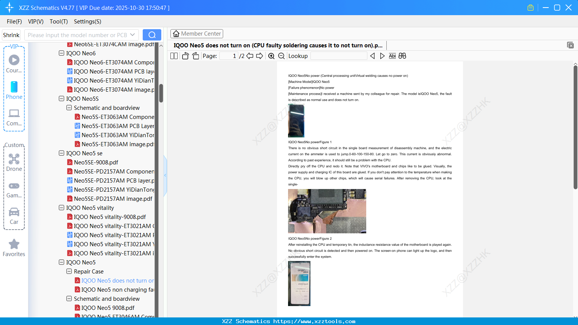Open the Courses section in sidebar
Image resolution: width=578 pixels, height=325 pixels.
(14, 64)
